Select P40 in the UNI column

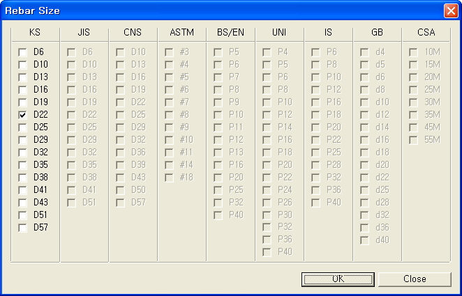click(x=267, y=252)
